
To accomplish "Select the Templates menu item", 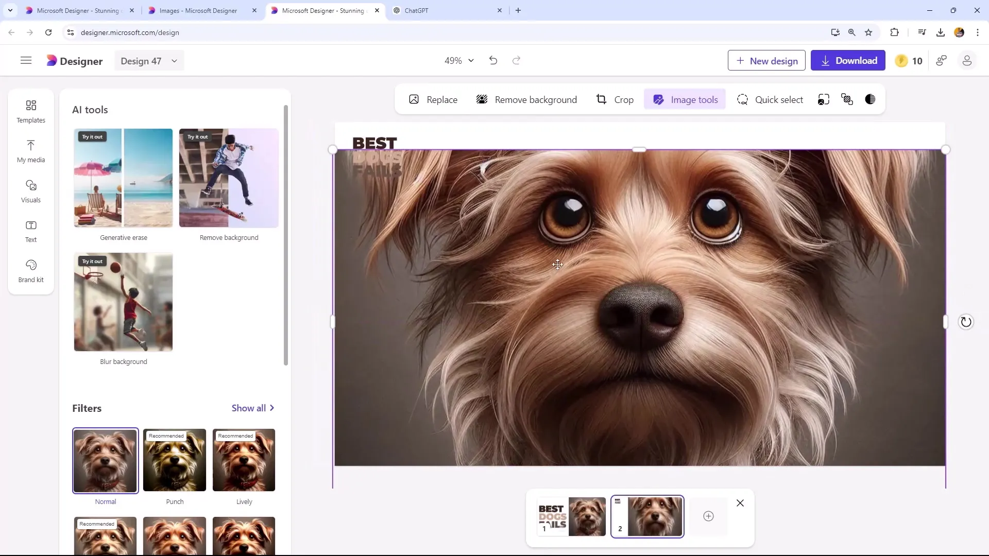I will (x=30, y=111).
